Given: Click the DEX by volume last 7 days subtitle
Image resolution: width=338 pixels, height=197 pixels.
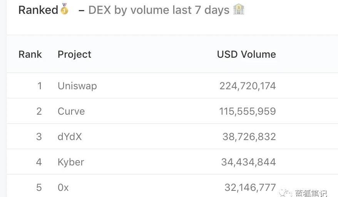Looking at the screenshot, I should pyautogui.click(x=159, y=10).
